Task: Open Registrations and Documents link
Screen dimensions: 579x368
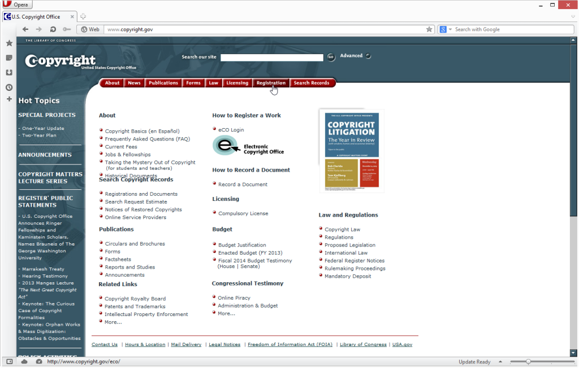Action: 141,194
